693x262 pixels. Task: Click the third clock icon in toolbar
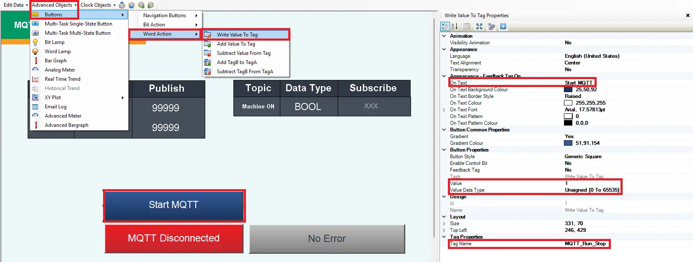[141, 5]
